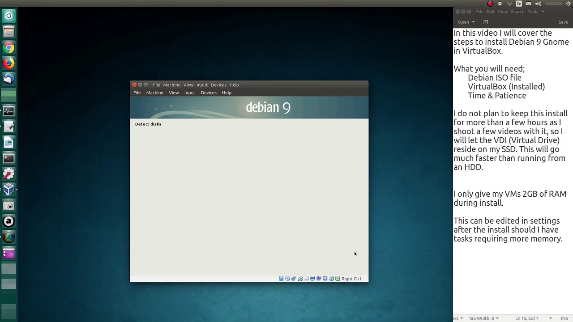Click the 'Debian ISO file' line in the editor
The image size is (573, 322).
click(495, 78)
